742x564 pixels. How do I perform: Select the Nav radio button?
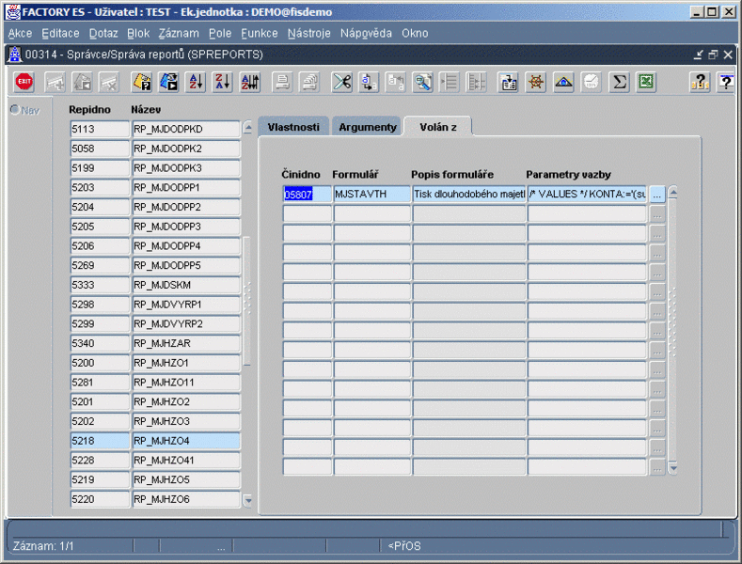point(15,110)
